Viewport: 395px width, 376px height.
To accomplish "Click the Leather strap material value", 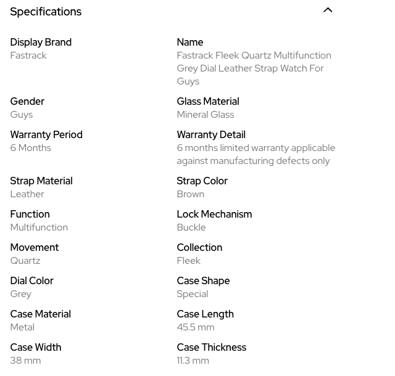I will coord(27,194).
